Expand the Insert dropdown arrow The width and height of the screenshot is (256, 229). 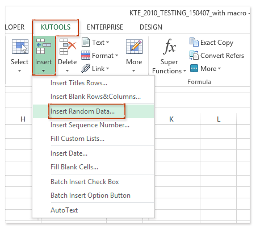(x=43, y=71)
